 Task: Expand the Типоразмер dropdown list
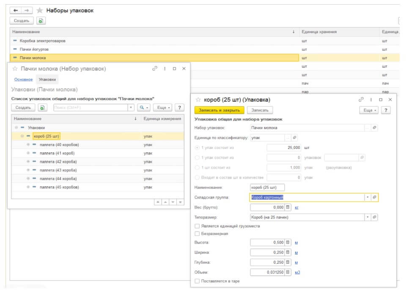pos(367,217)
